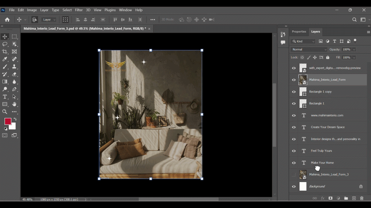This screenshot has width=371, height=208.
Task: Select the Crop tool
Action: (x=5, y=52)
